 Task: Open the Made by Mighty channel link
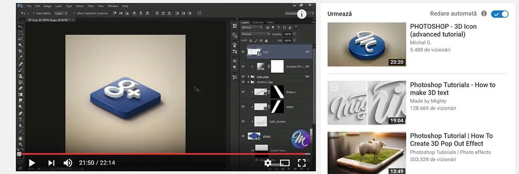point(428,101)
